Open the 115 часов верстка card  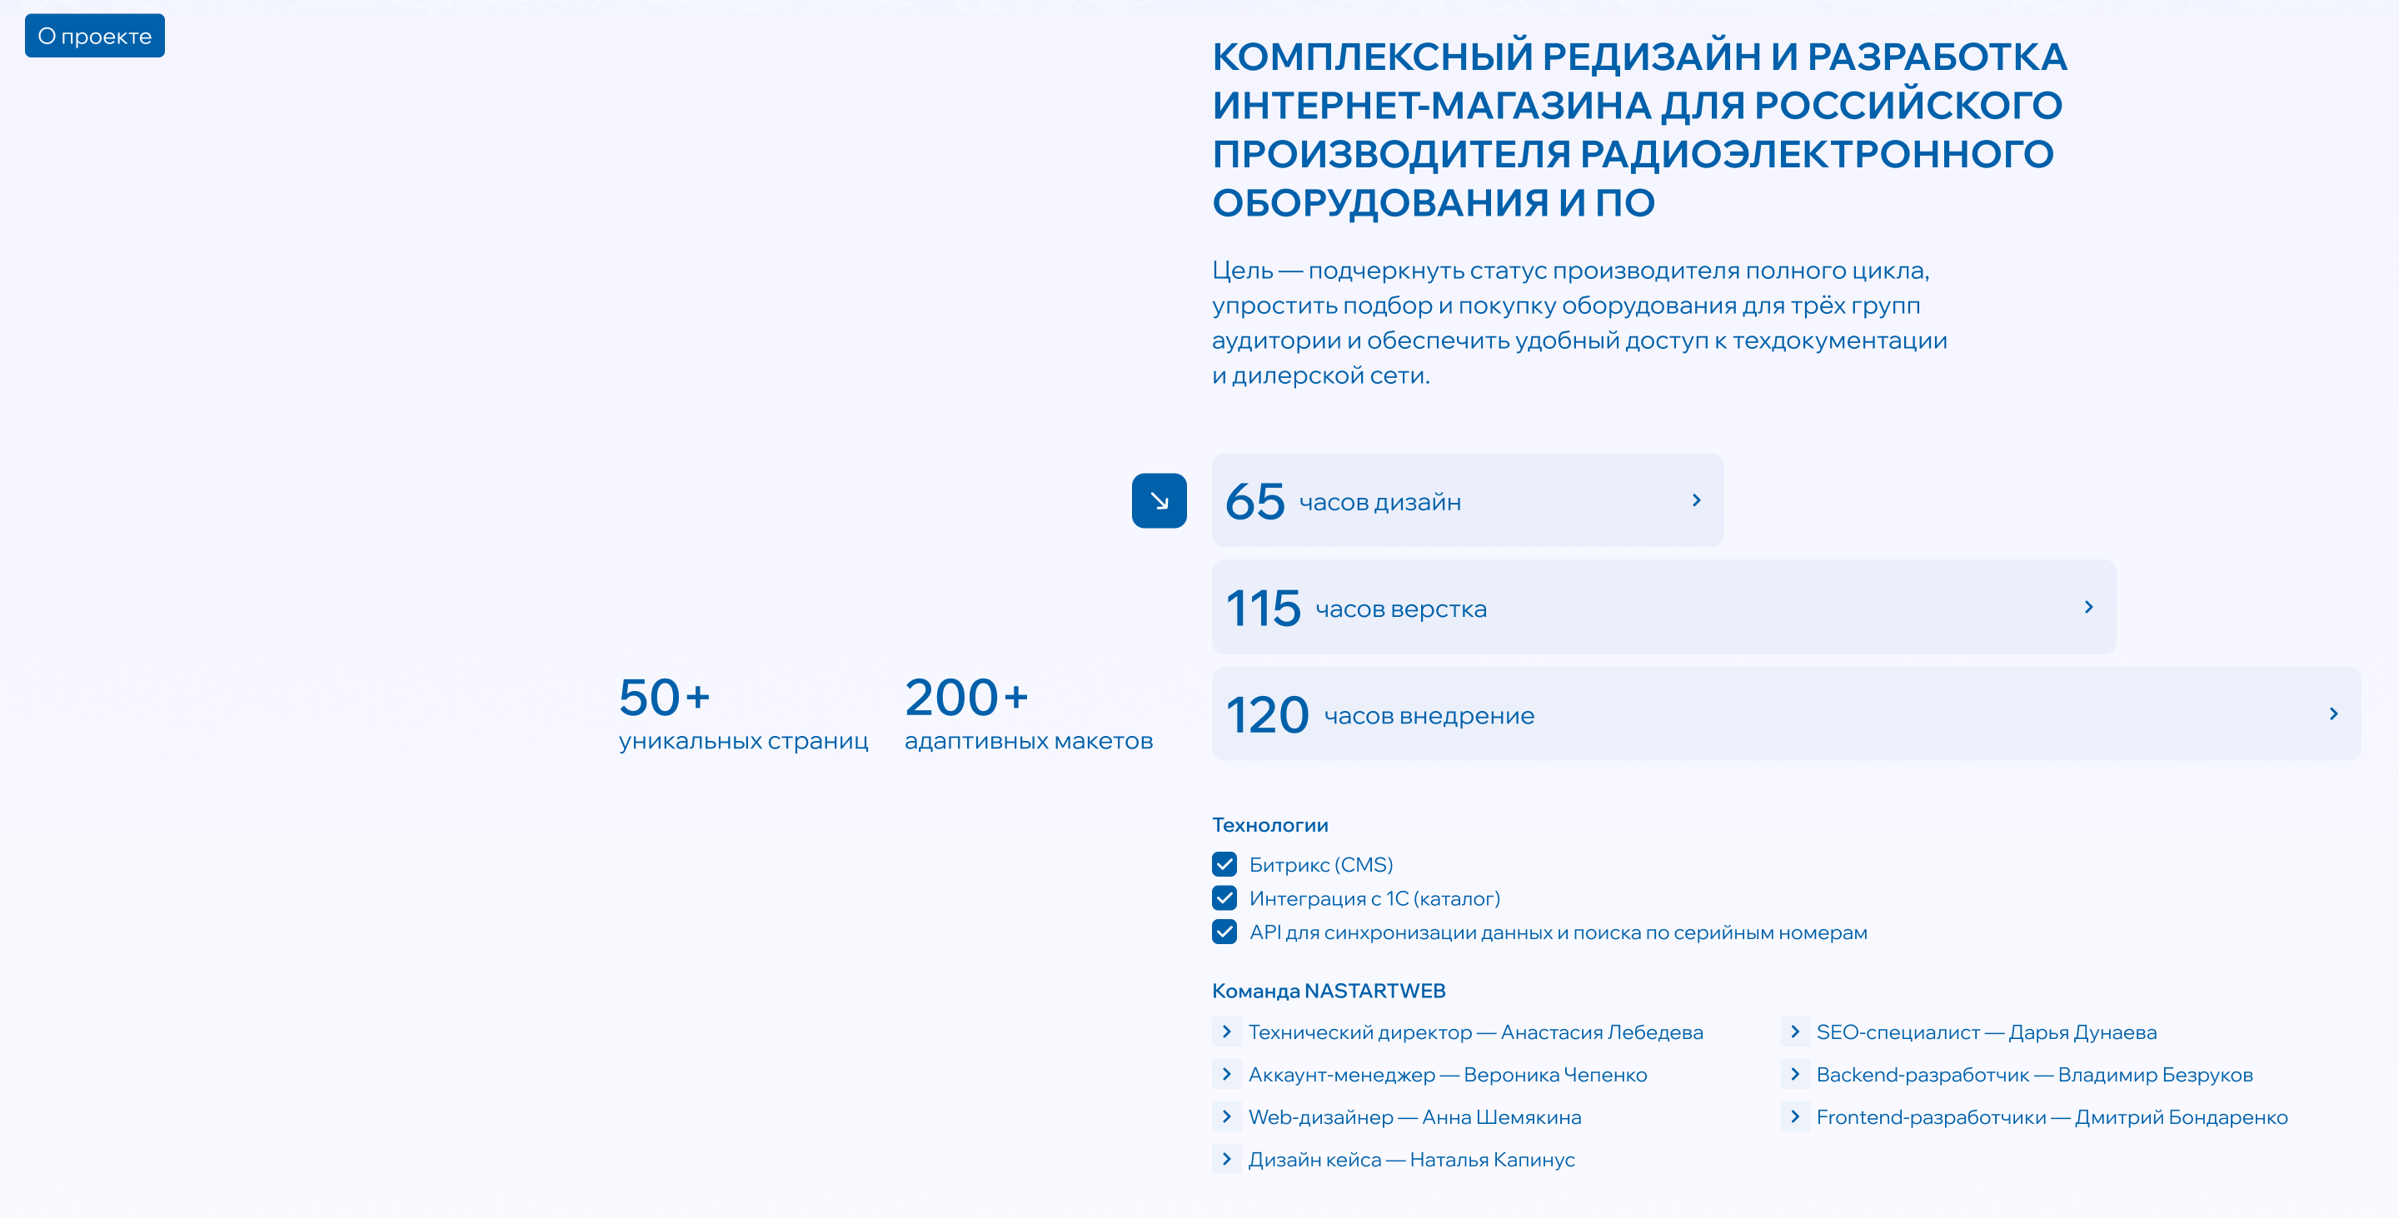click(x=1663, y=607)
